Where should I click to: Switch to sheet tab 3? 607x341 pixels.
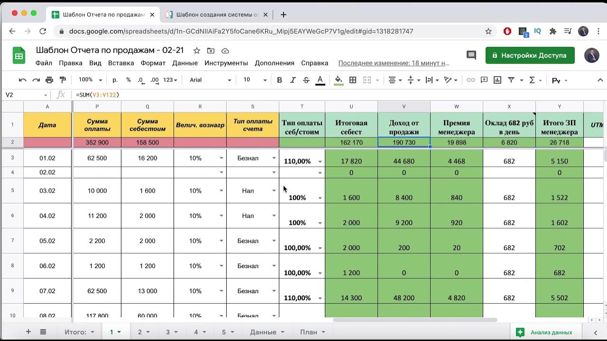click(168, 332)
